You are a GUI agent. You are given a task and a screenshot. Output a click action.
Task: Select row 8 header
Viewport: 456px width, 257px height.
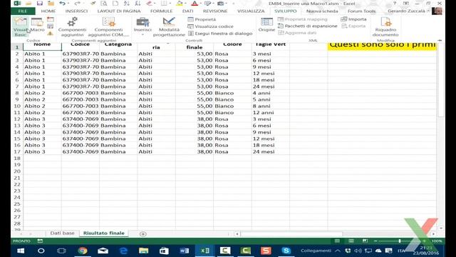pos(17,93)
